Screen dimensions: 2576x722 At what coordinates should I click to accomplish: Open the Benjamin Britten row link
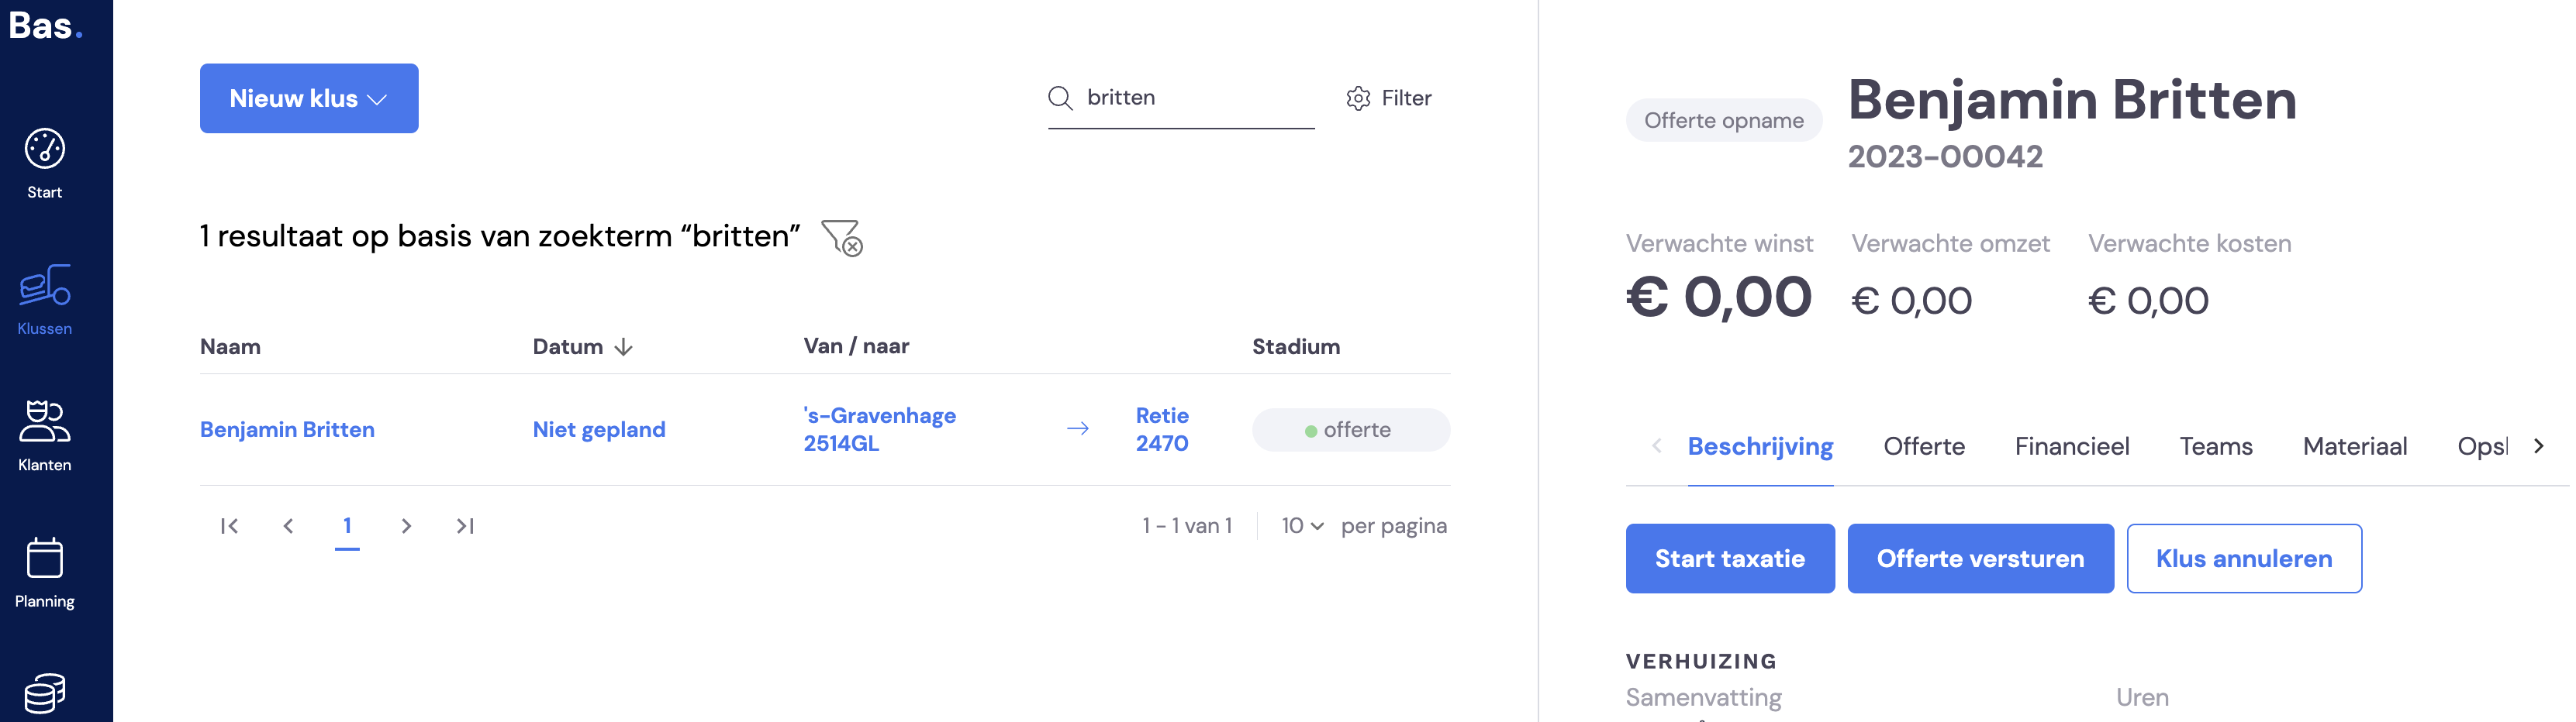click(287, 429)
